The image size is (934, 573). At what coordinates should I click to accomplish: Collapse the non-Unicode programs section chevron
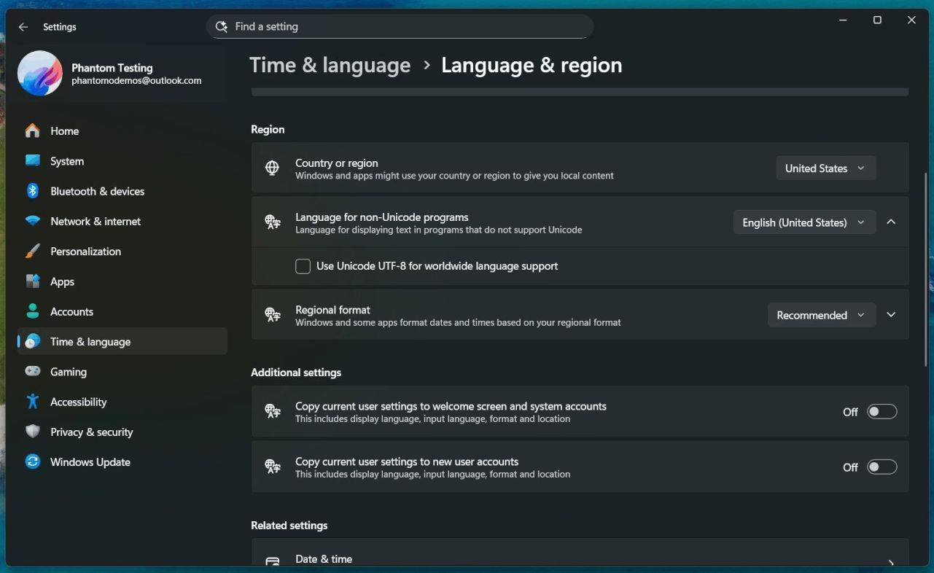pyautogui.click(x=891, y=222)
